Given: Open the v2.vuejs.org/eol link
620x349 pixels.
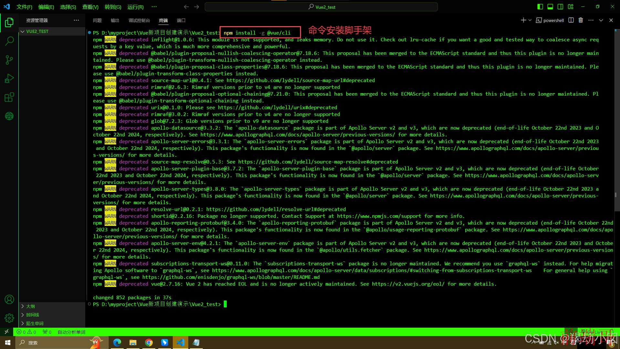Looking at the screenshot, I should click(408, 284).
